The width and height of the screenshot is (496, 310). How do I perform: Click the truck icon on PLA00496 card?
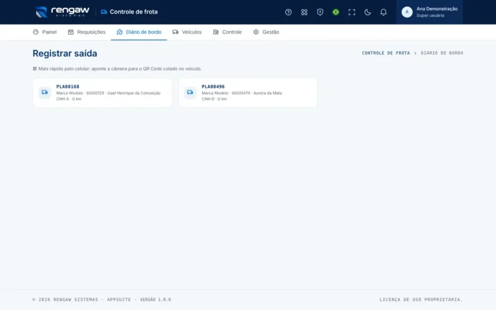click(x=190, y=92)
